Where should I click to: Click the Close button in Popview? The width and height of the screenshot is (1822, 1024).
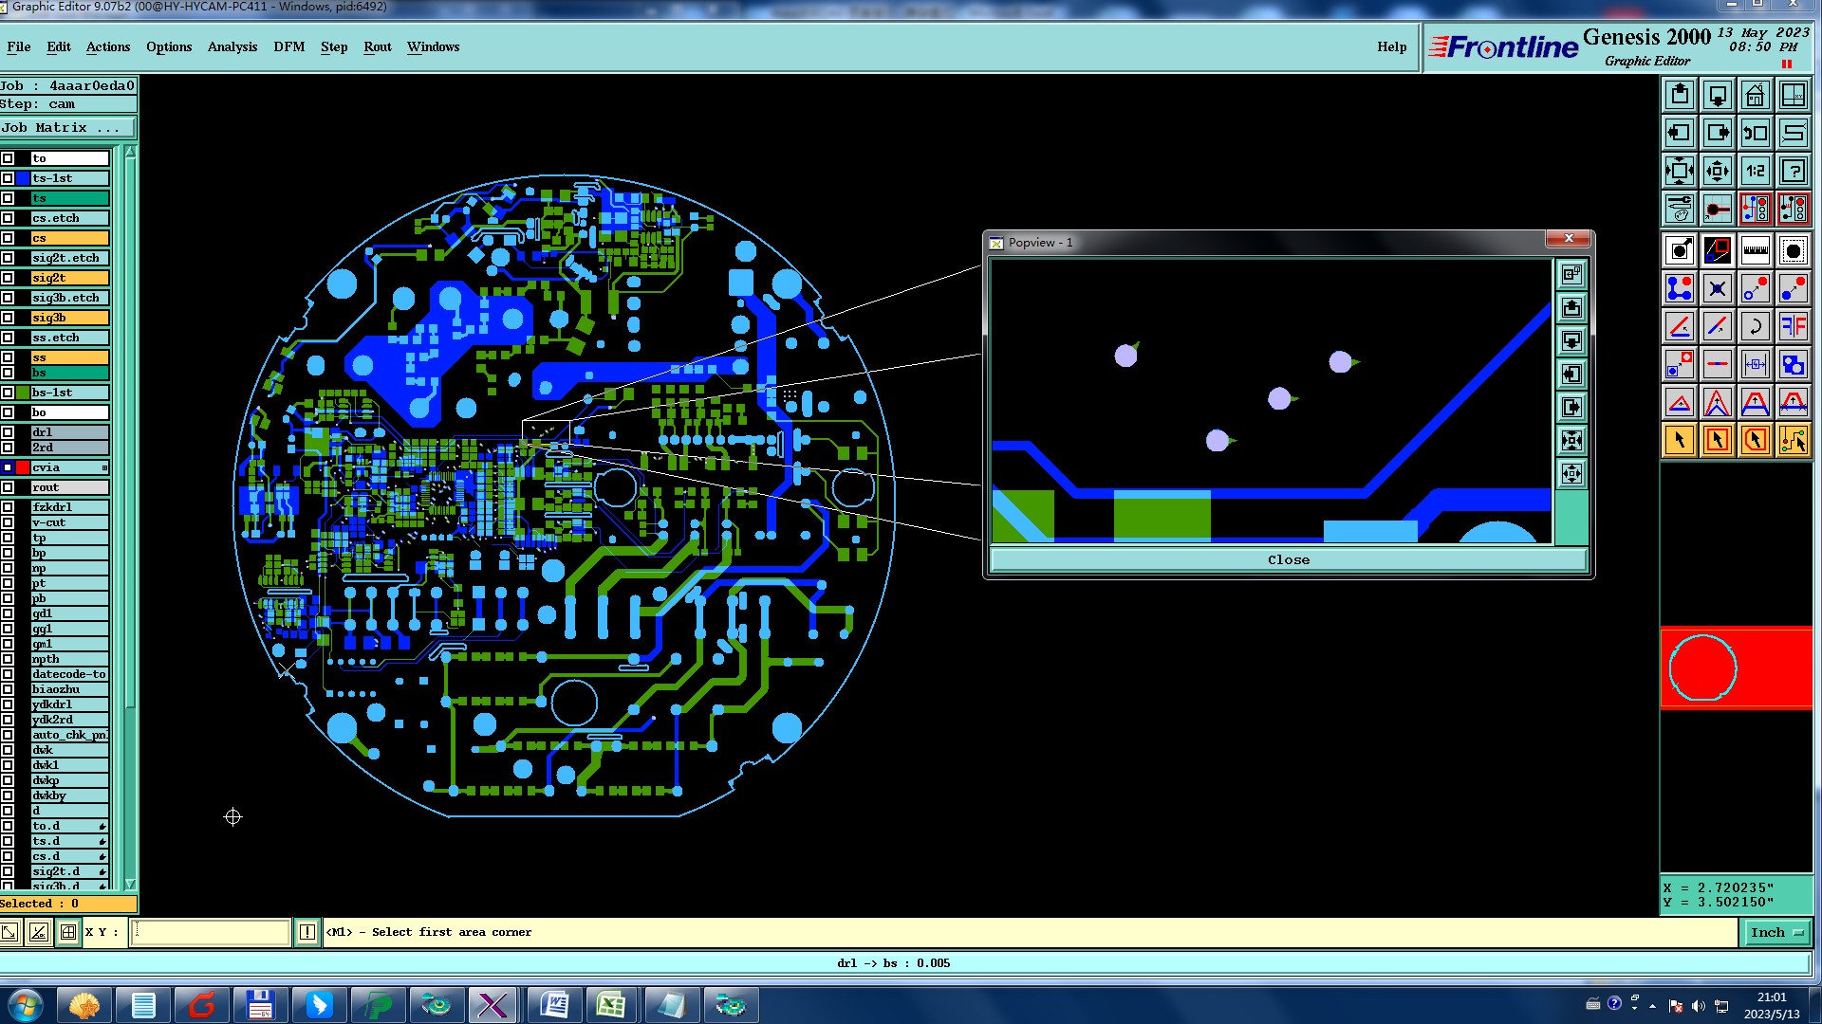click(1288, 559)
